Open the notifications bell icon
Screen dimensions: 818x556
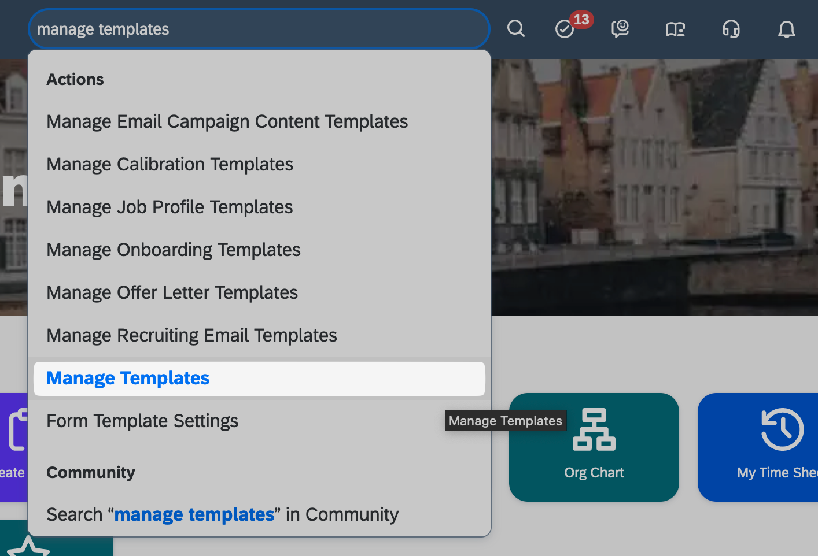coord(786,29)
